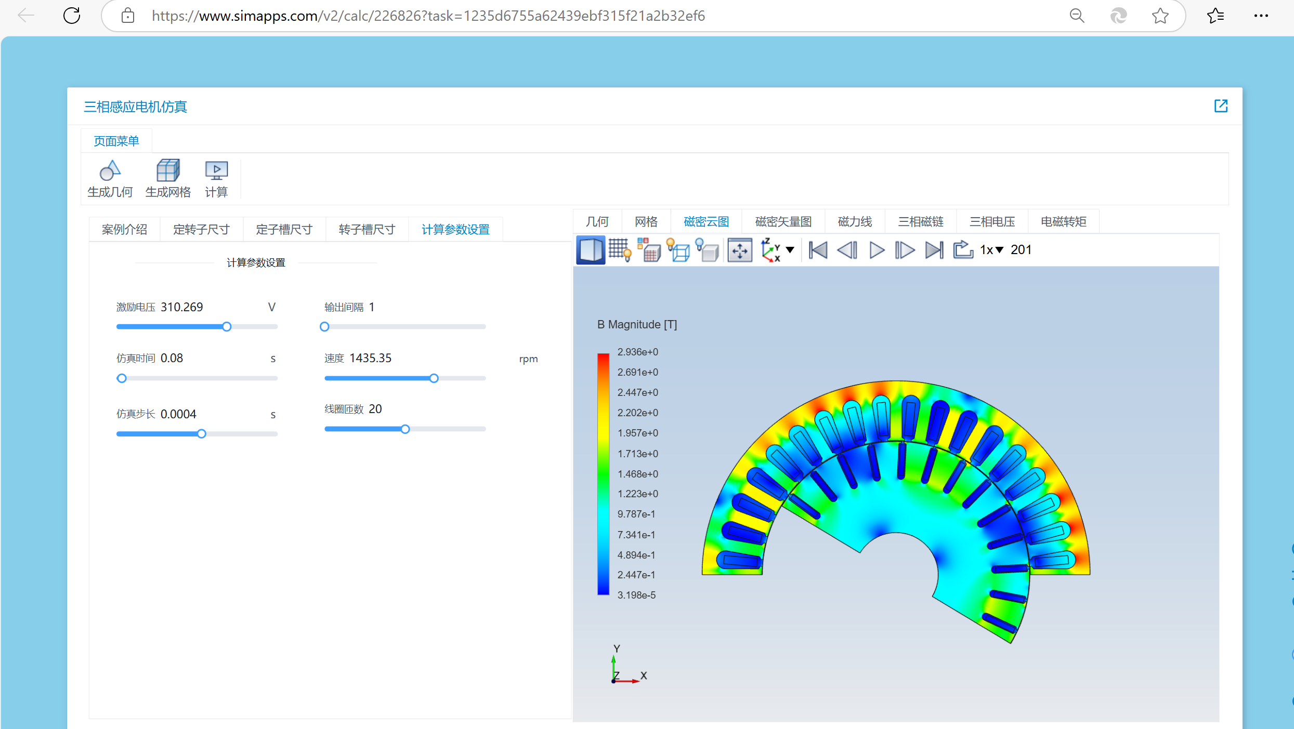Viewport: 1294px width, 729px height.
Task: Toggle the loop playback icon
Action: (963, 249)
